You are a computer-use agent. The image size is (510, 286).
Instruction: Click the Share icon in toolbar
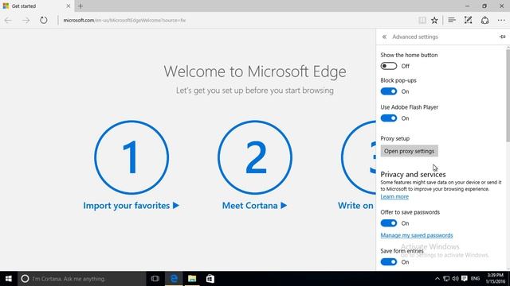coord(485,20)
